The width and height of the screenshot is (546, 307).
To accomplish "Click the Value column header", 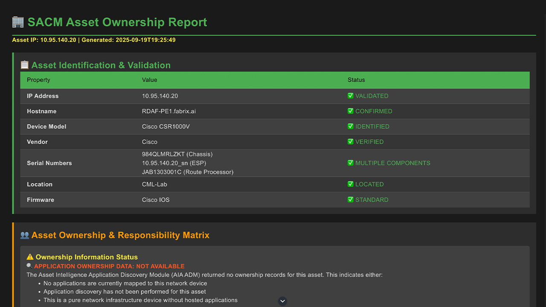I will pos(149,80).
